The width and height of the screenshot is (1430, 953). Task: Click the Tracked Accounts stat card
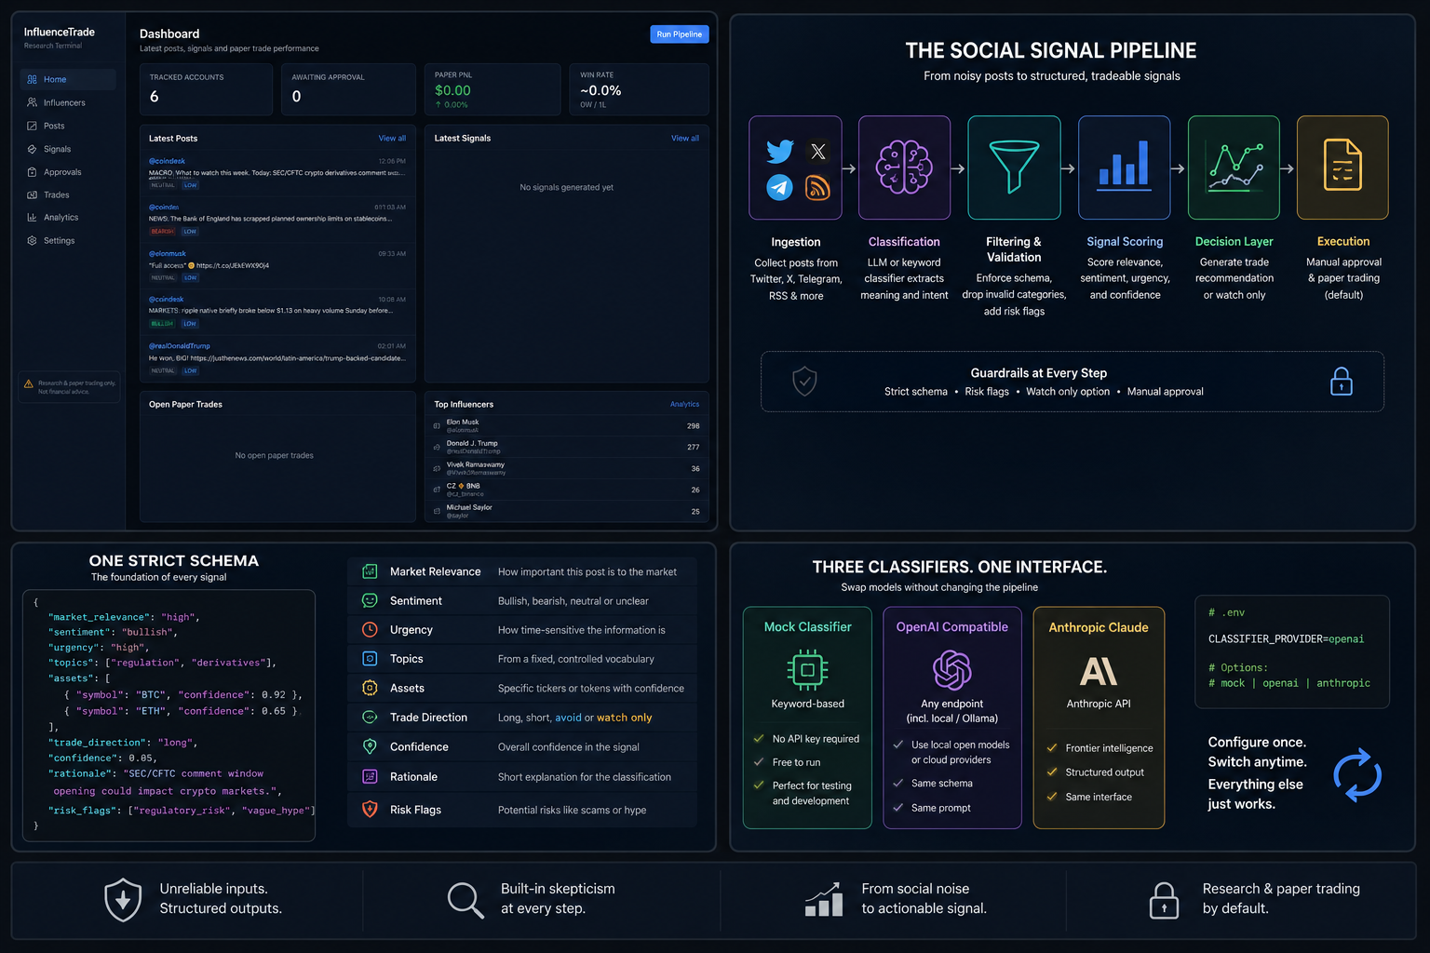pos(206,89)
